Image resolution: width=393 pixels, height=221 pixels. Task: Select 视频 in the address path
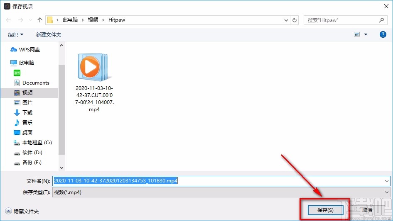(93, 20)
